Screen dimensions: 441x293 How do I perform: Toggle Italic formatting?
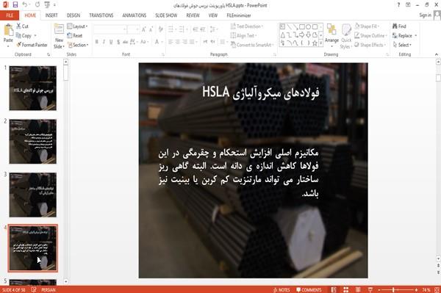[104, 42]
